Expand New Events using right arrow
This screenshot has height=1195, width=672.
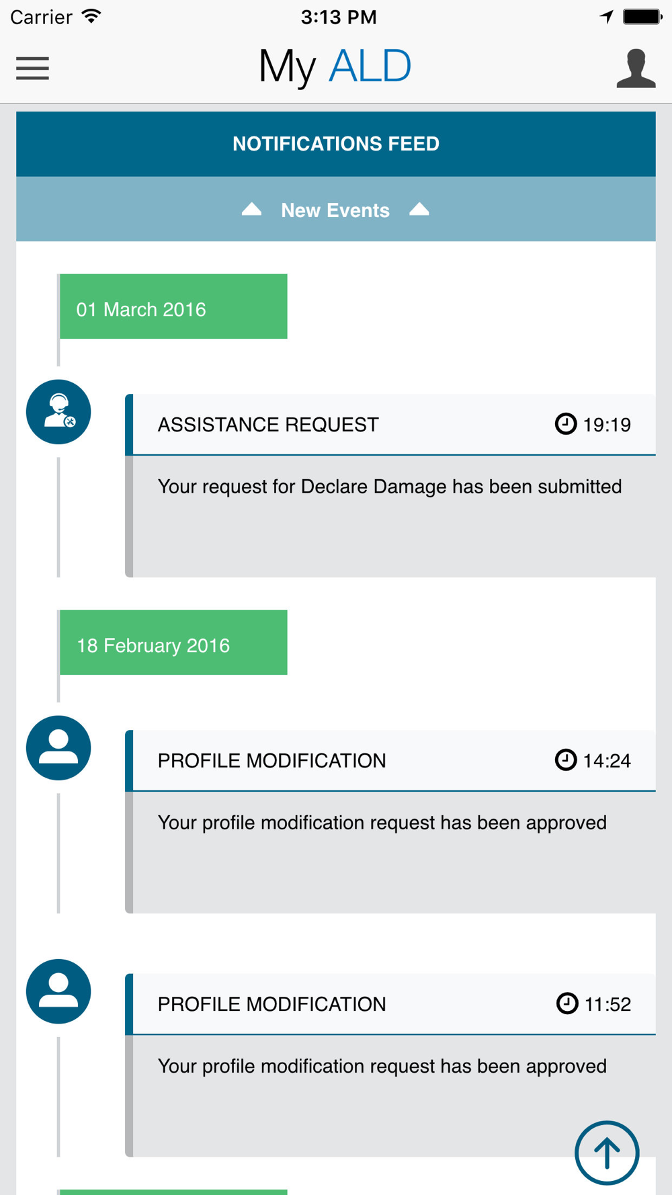pos(419,210)
